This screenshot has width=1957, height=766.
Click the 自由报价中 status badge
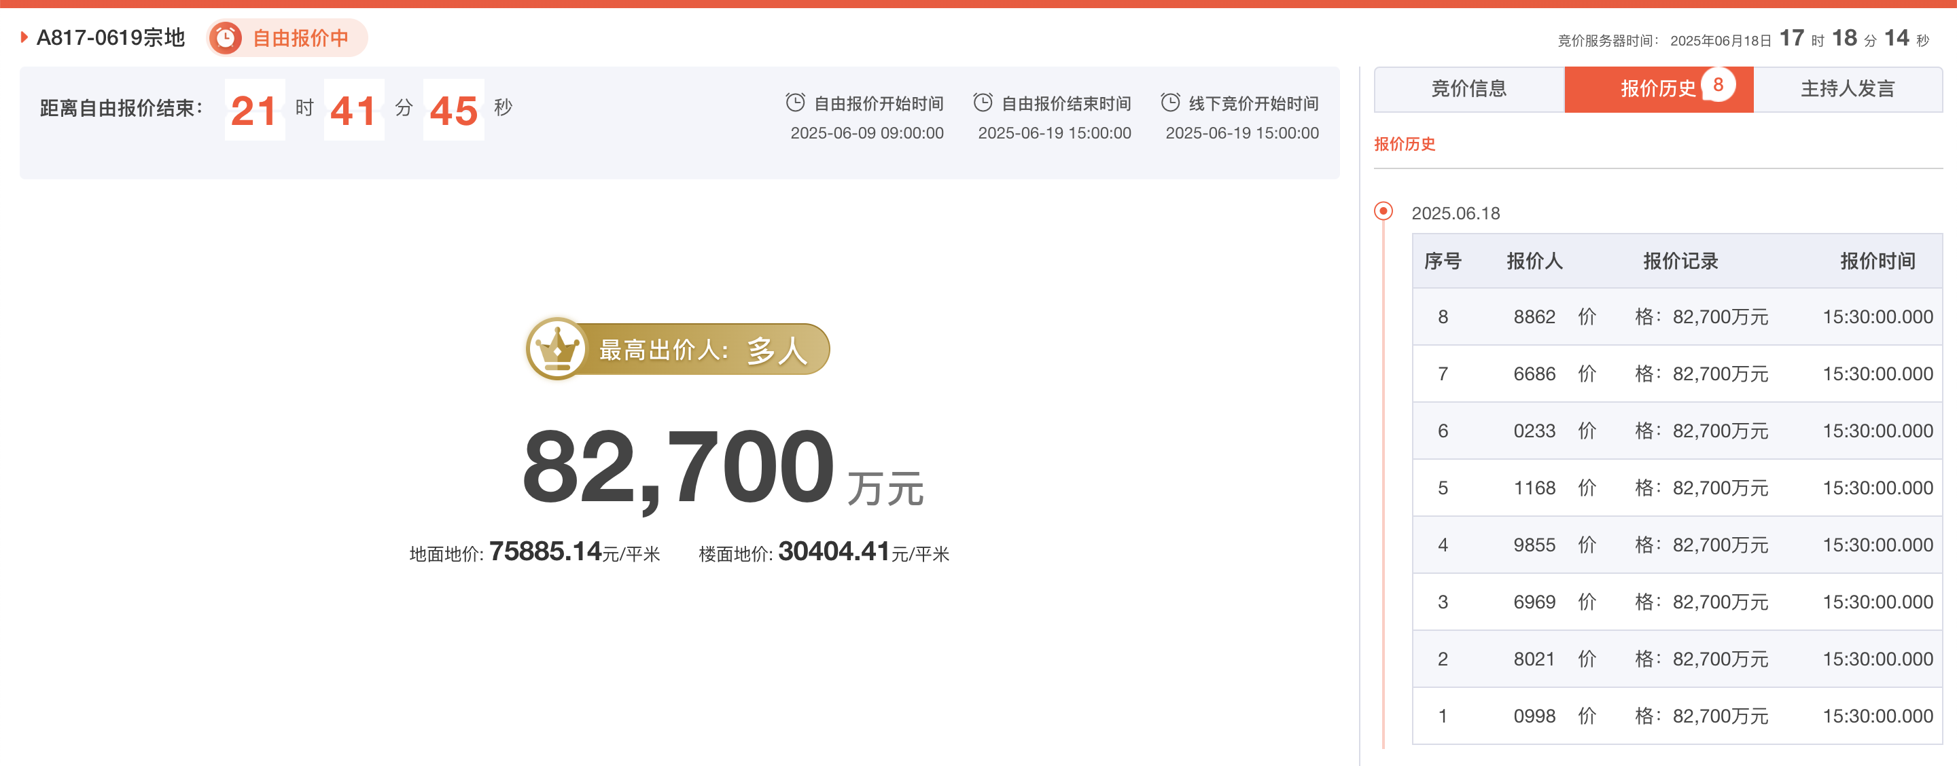[287, 38]
